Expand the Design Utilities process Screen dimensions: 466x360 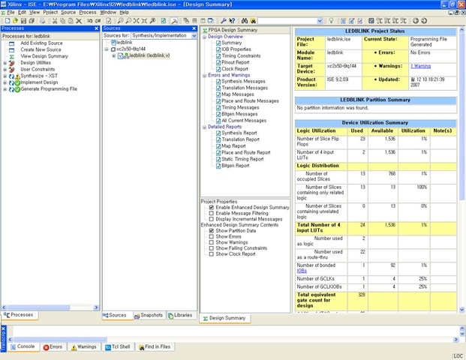(5, 63)
